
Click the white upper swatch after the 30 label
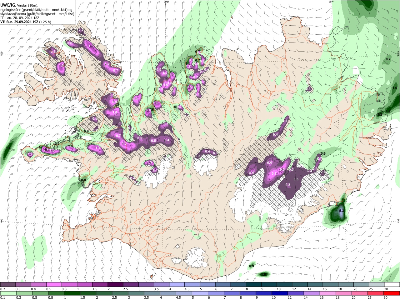click(392, 285)
